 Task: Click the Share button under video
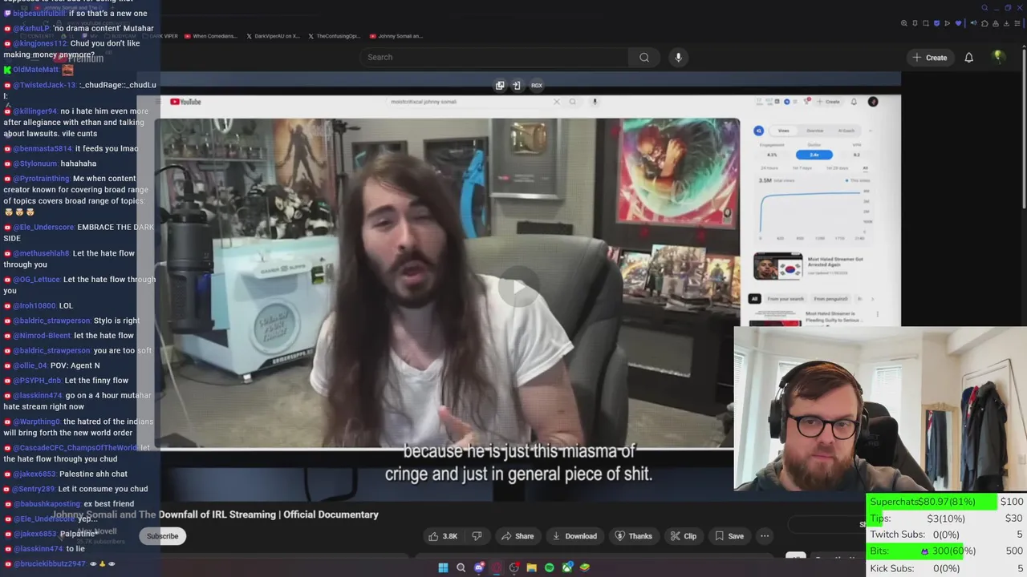tap(517, 536)
